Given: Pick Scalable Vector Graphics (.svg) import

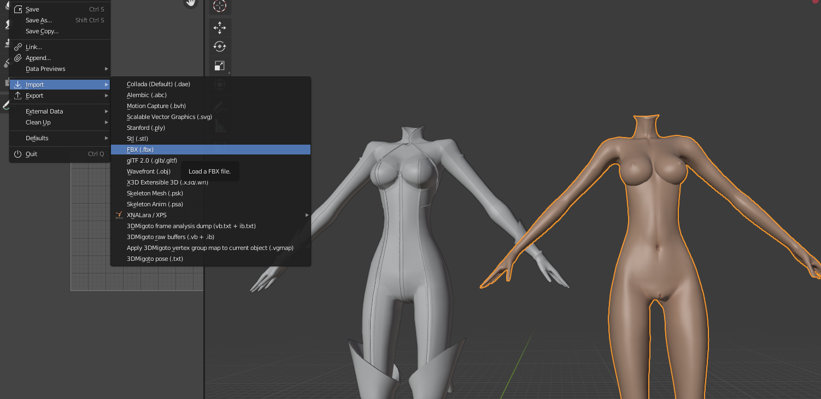Looking at the screenshot, I should click(x=210, y=117).
